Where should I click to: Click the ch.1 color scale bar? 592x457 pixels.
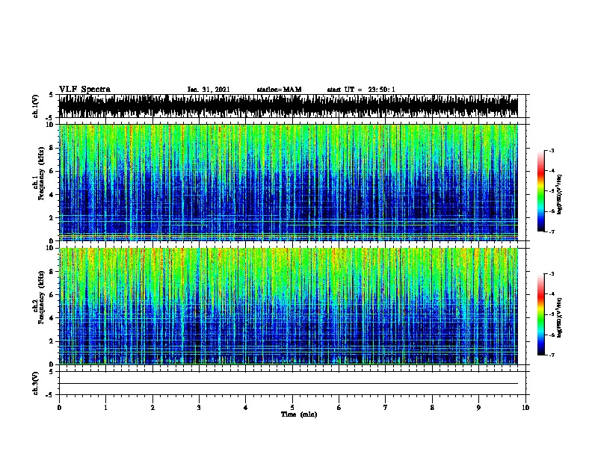click(x=541, y=191)
